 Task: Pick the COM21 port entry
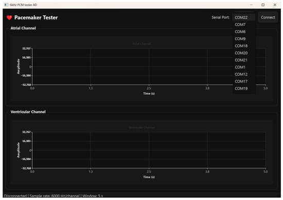click(244, 60)
